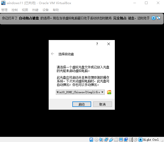Click the USB devices status icon
The height and width of the screenshot is (142, 164).
[x=111, y=140]
